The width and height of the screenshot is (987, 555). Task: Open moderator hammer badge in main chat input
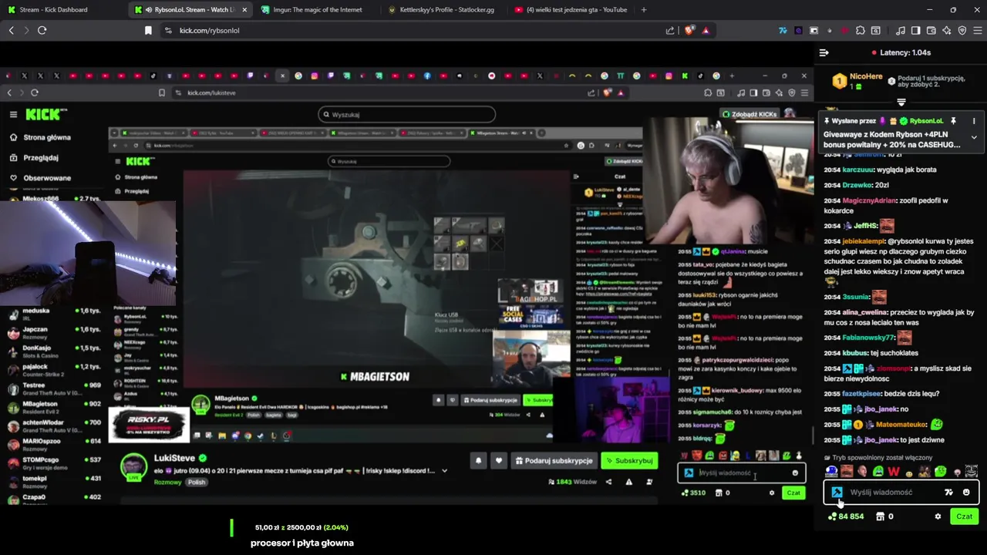click(x=837, y=492)
